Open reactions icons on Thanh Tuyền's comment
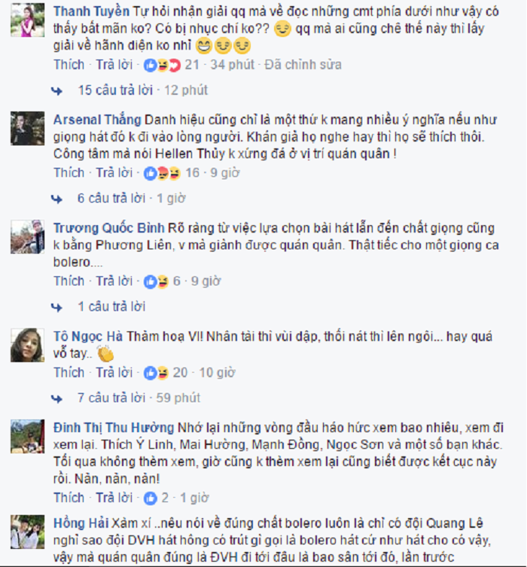The height and width of the screenshot is (567, 527). point(162,65)
